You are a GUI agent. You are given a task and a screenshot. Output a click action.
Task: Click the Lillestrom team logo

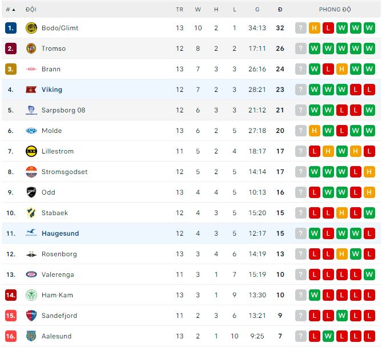(31, 151)
